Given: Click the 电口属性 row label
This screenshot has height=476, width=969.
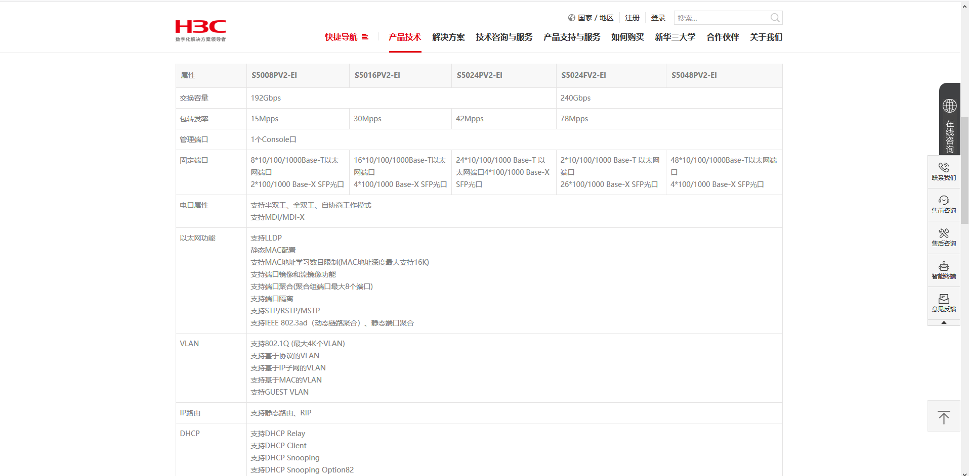Looking at the screenshot, I should point(194,205).
